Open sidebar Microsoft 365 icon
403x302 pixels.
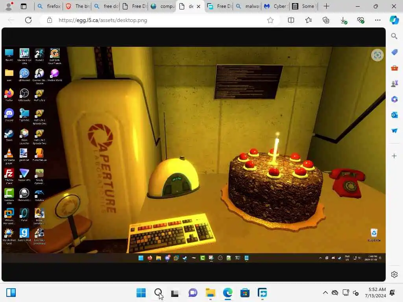[x=394, y=99]
